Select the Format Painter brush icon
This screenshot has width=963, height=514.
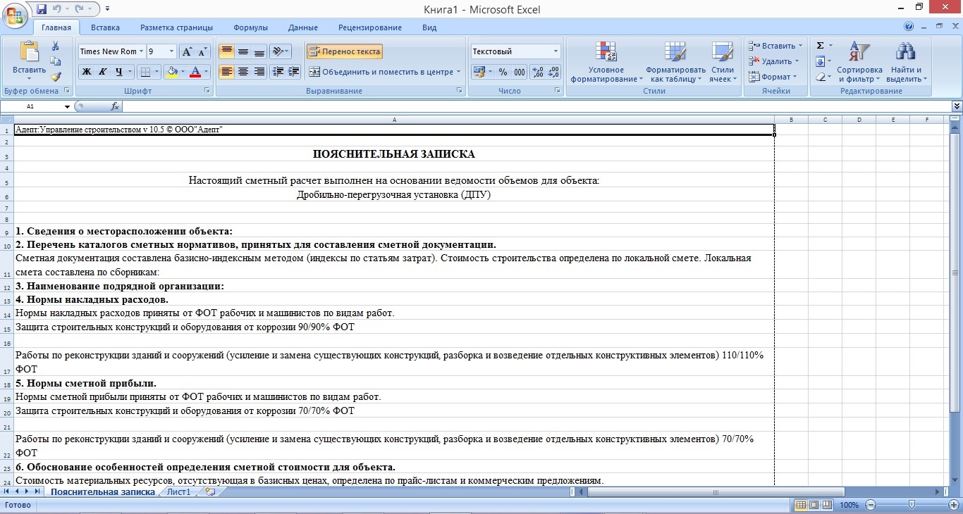56,77
